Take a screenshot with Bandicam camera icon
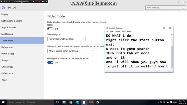The height and width of the screenshot is (105, 187). coord(43,1)
